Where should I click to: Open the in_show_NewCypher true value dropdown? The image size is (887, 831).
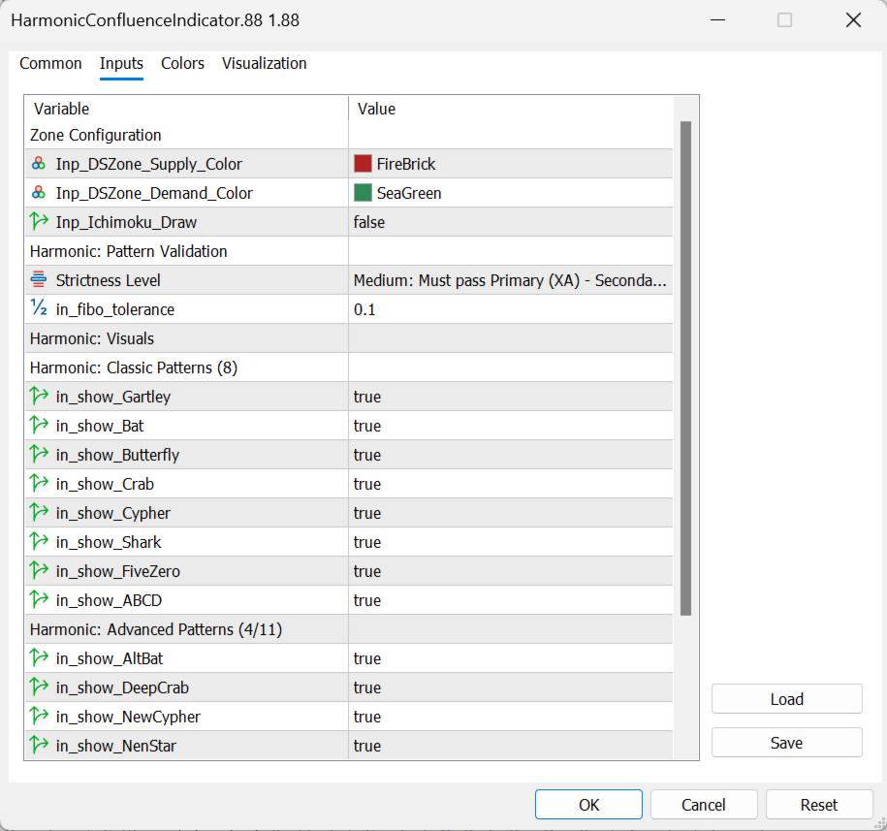point(510,717)
